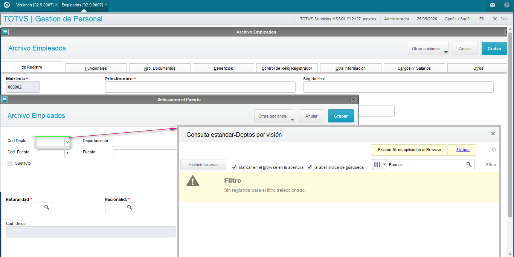This screenshot has width=514, height=257.
Task: Toggle Grabar índice de búsqueda checkbox
Action: pyautogui.click(x=310, y=167)
